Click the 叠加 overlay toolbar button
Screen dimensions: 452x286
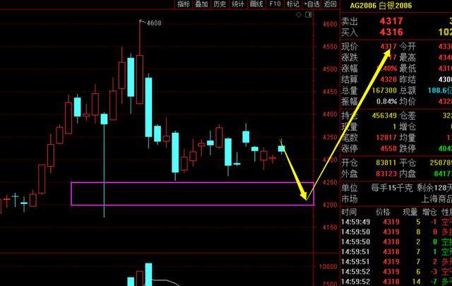click(x=202, y=4)
